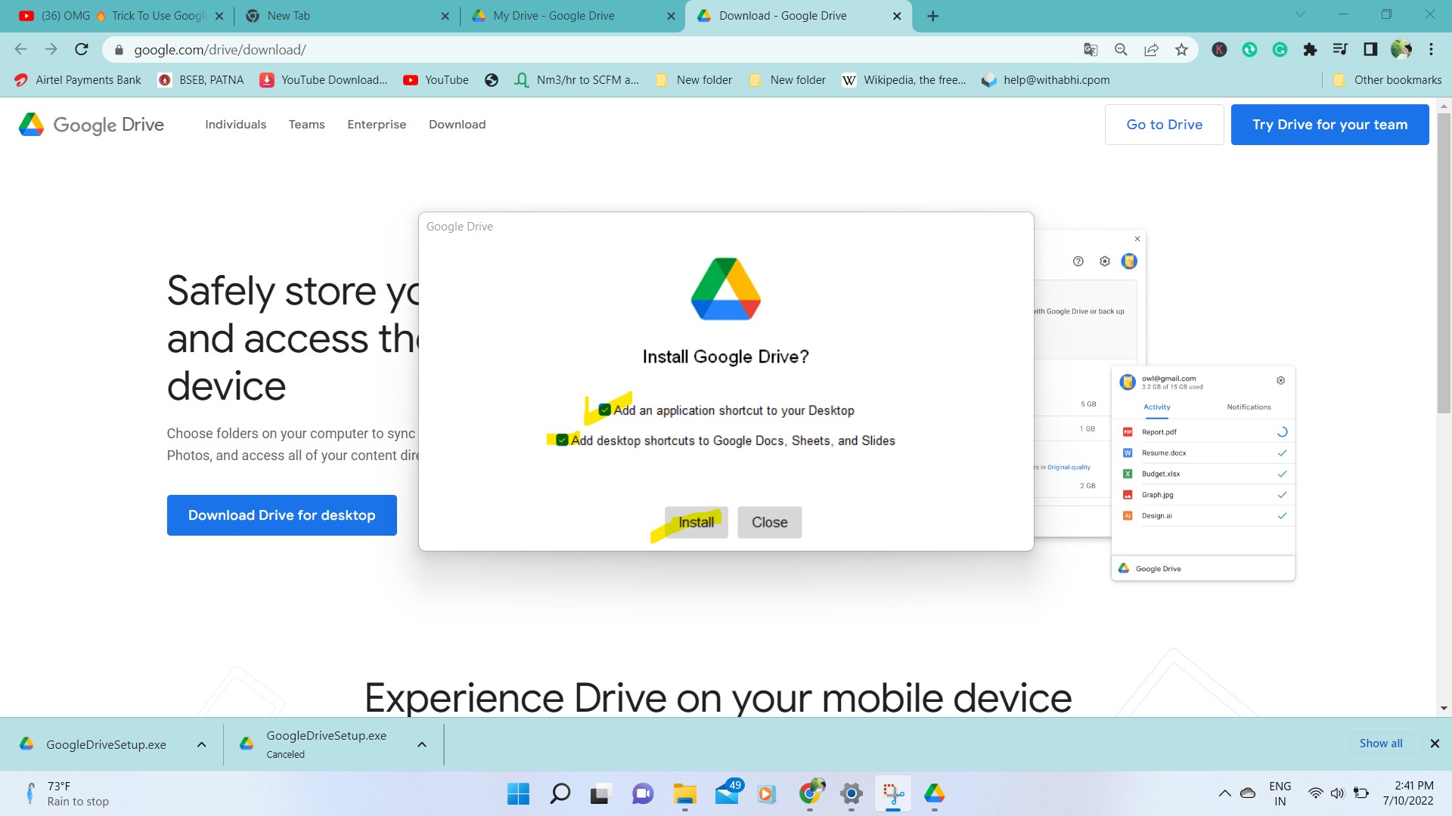The image size is (1452, 816).
Task: Click the page vertical scrollbar thumb
Action: point(1444,262)
